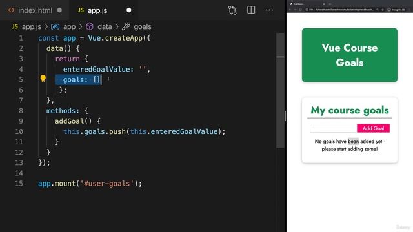Screen dimensions: 413x232
Task: Click 'methods' on line 8
Action: (x=61, y=111)
